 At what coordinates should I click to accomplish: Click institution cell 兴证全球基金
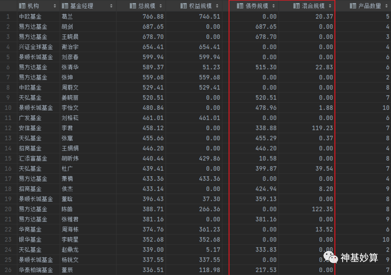tap(36, 47)
